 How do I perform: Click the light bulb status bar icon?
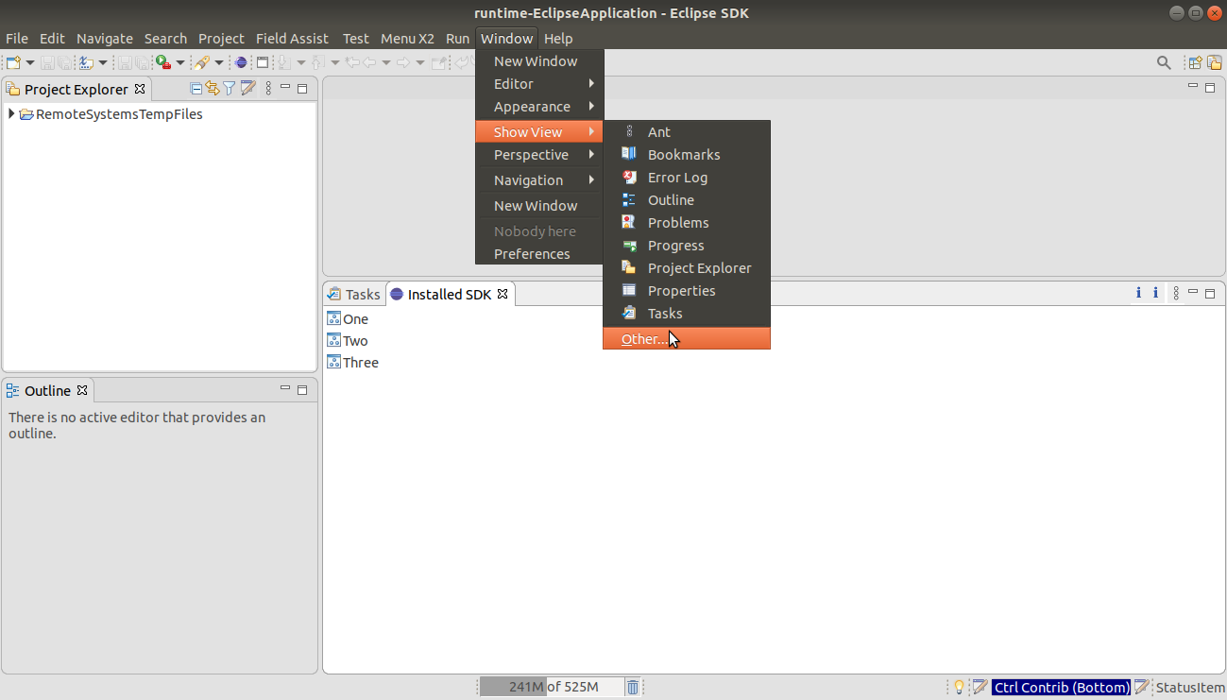point(959,688)
